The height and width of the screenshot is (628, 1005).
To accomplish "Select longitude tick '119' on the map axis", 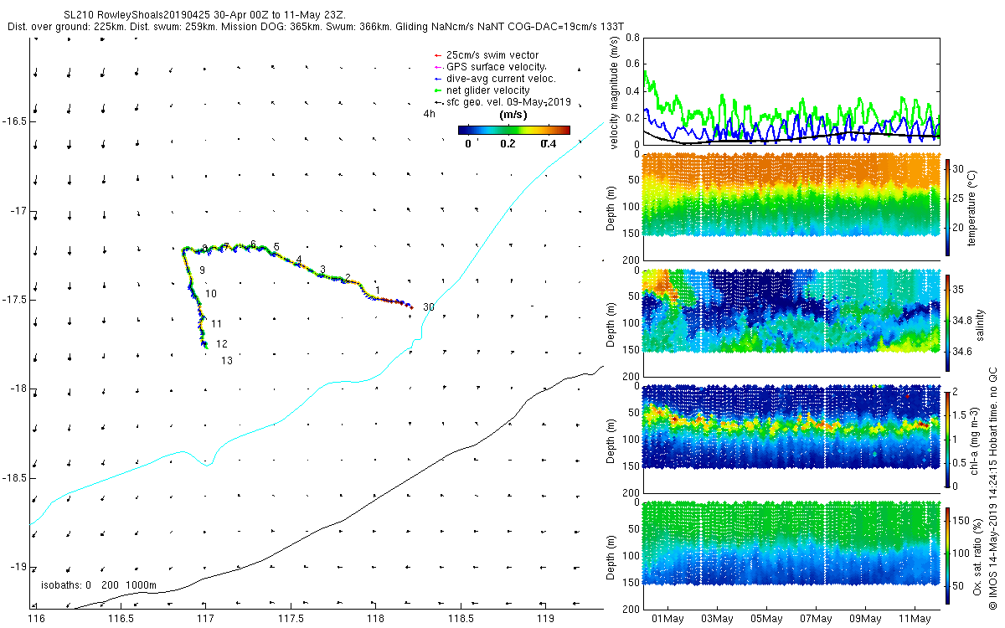I will pyautogui.click(x=545, y=620).
